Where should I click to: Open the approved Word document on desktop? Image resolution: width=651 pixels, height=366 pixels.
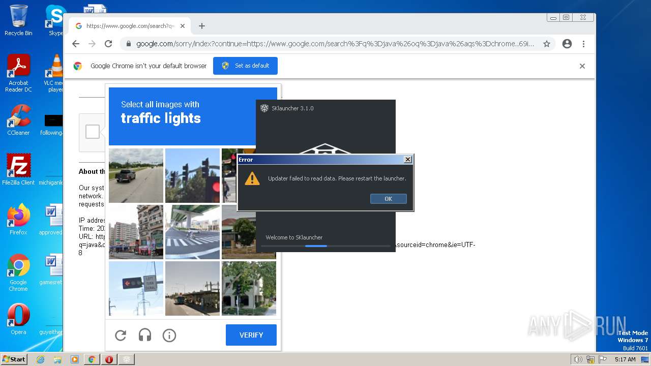pyautogui.click(x=51, y=220)
